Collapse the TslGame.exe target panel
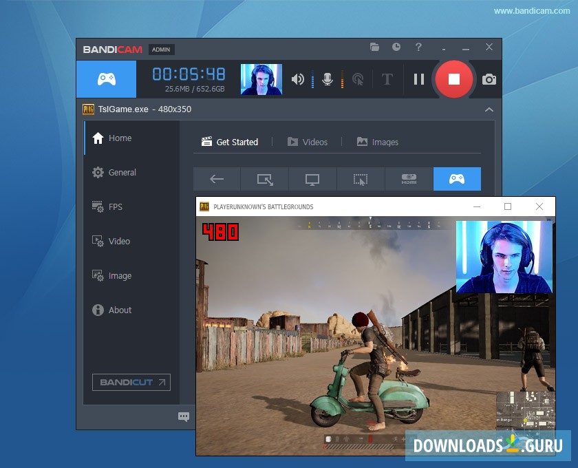578x468 pixels. [489, 109]
